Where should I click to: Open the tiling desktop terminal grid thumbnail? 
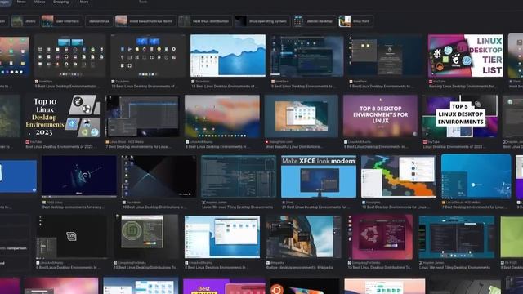239,176
